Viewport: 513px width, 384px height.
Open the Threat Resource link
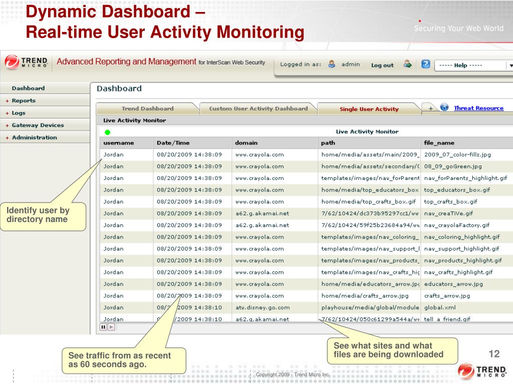[478, 108]
